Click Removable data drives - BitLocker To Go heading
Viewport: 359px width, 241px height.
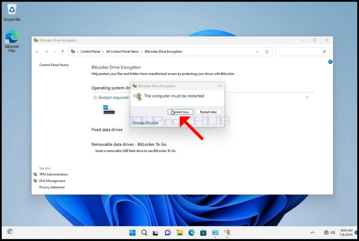point(129,144)
